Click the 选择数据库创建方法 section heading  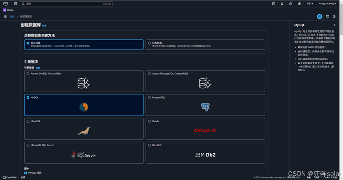(x=39, y=35)
